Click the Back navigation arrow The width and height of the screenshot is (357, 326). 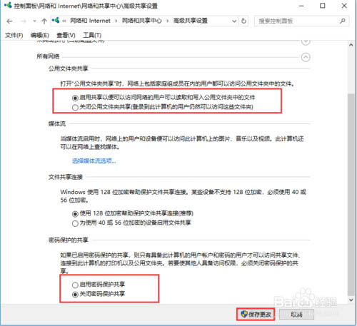(x=9, y=21)
